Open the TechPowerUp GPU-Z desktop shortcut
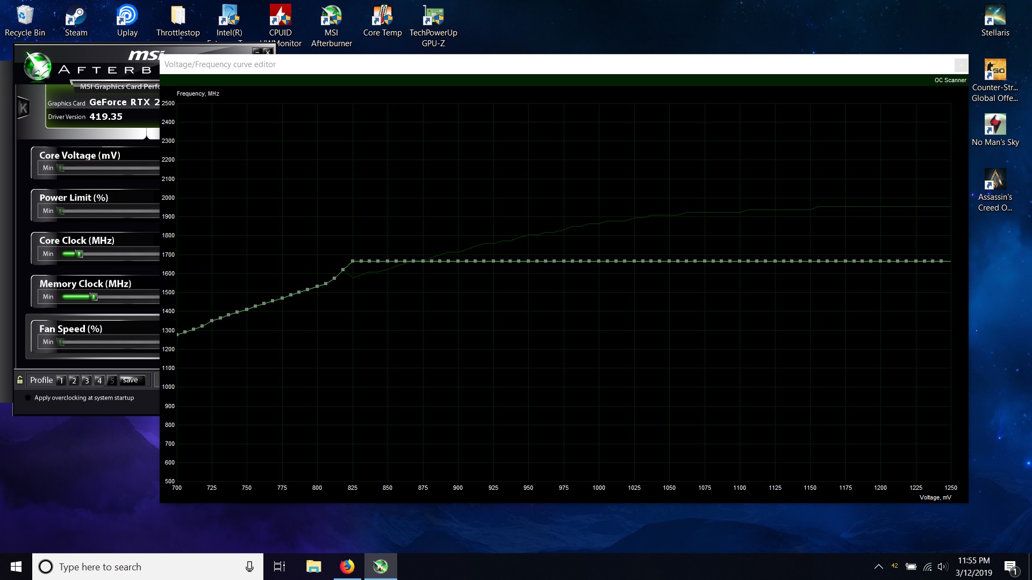Screen dimensions: 1032x580 433,26
